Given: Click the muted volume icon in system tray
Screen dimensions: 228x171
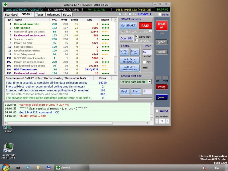Looking at the screenshot, I should [x=204, y=168].
